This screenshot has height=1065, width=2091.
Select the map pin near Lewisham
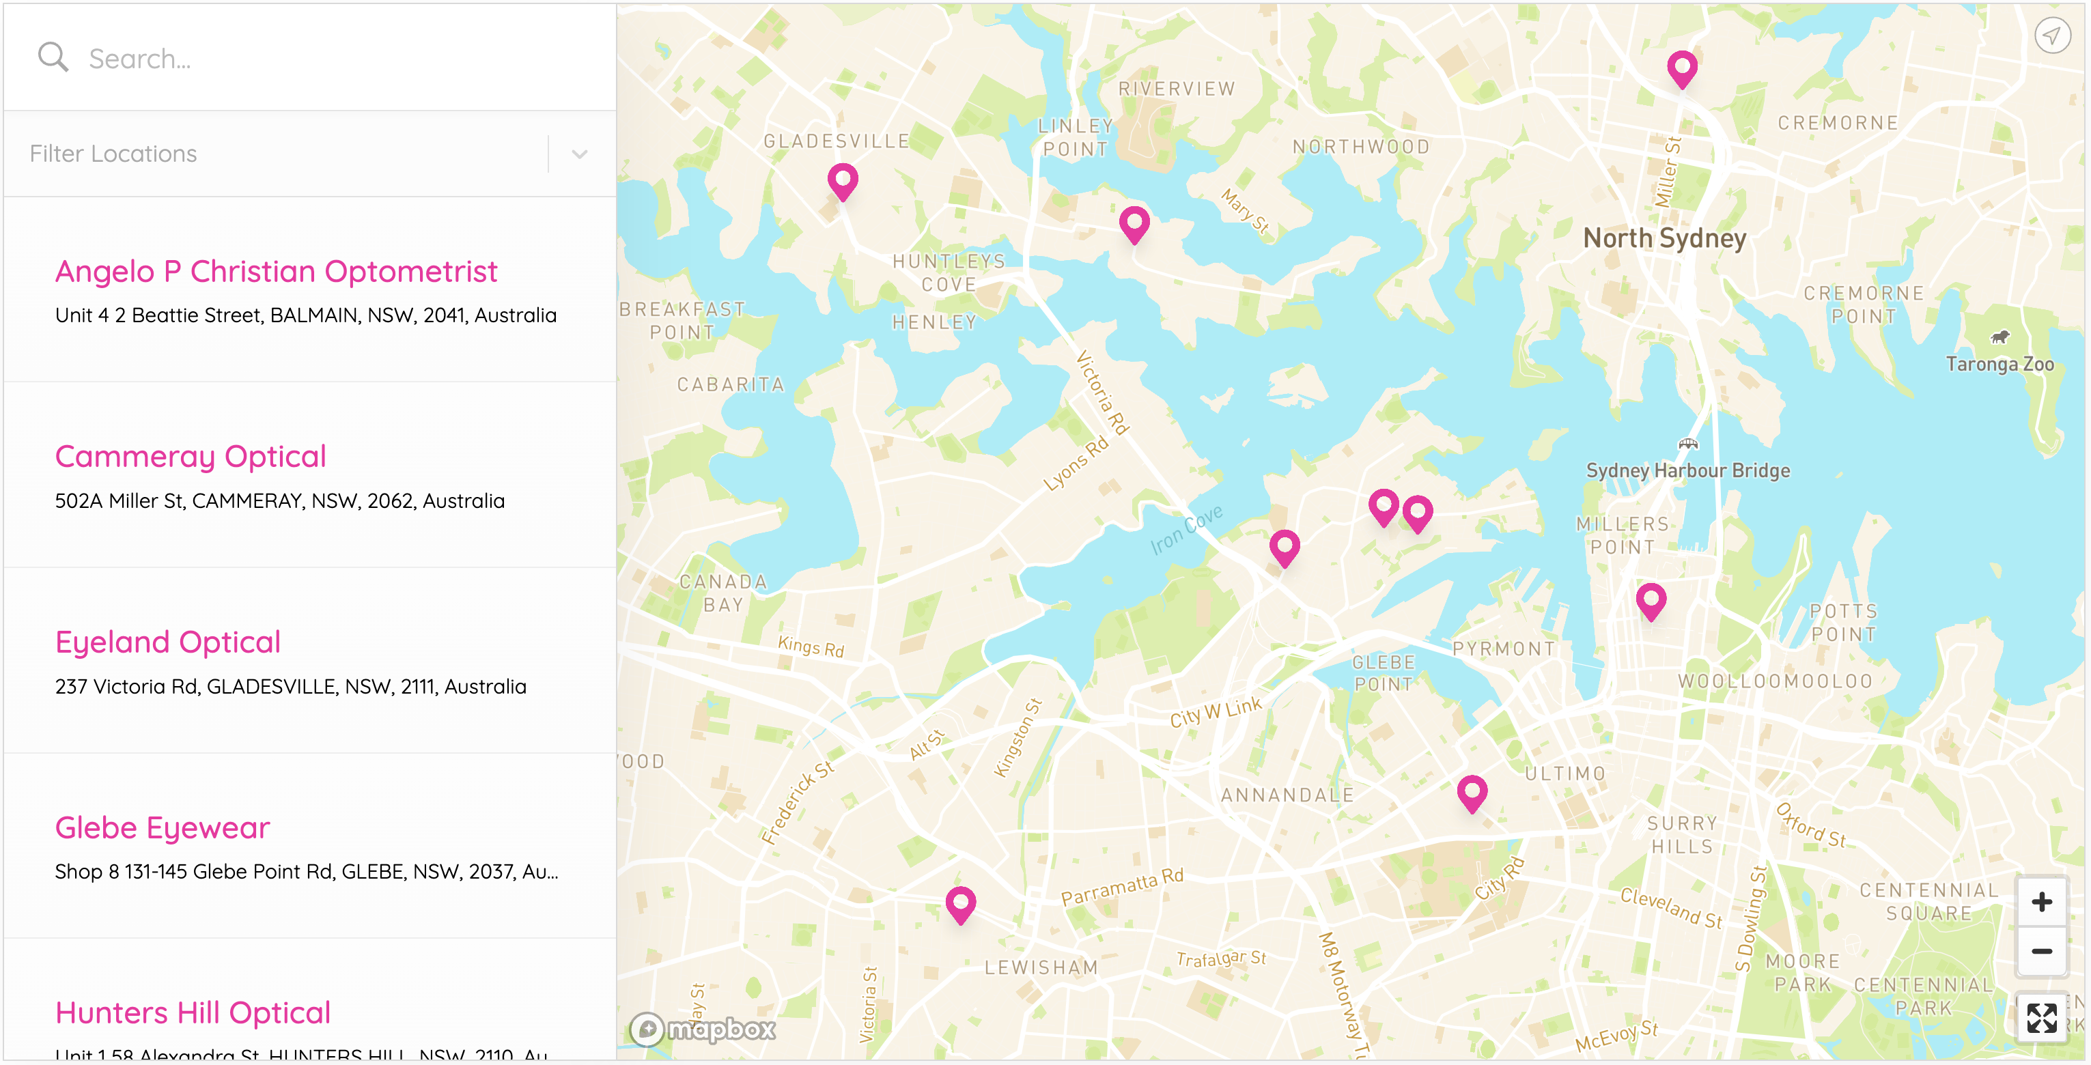pyautogui.click(x=961, y=901)
